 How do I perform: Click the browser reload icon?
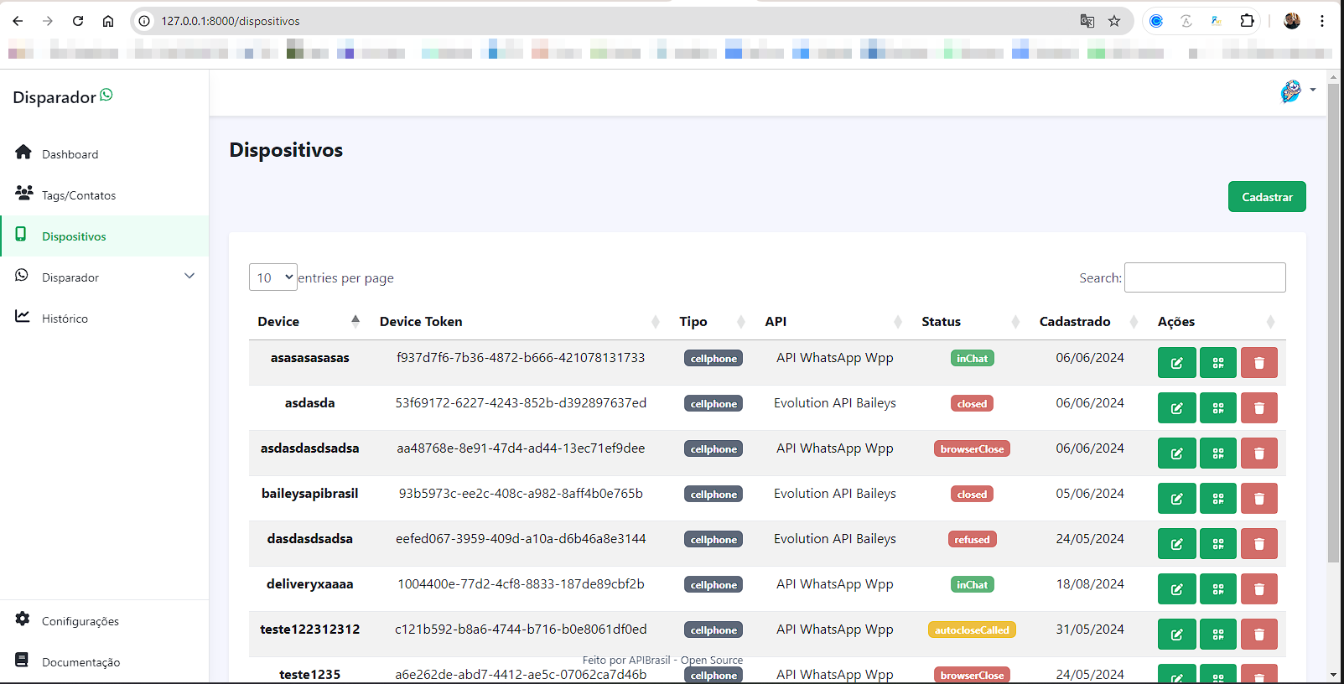coord(78,21)
